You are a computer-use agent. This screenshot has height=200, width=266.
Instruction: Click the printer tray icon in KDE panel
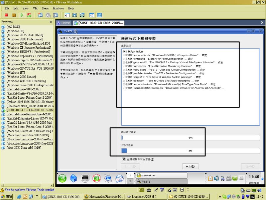click(229, 178)
